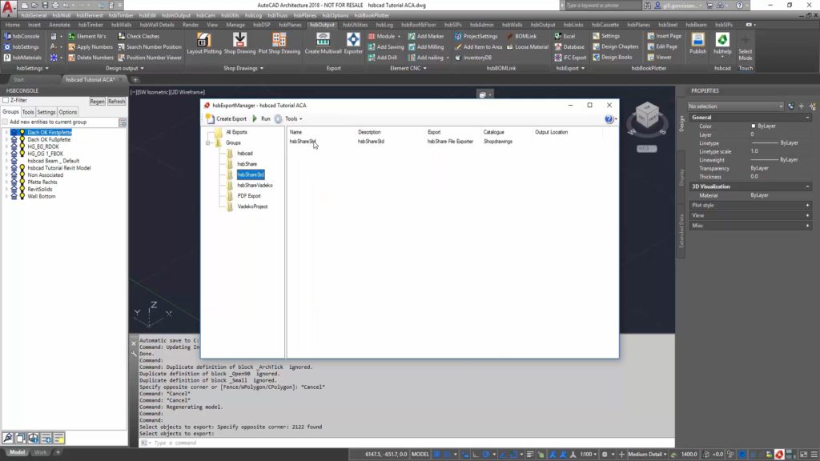Launch the Shop Drawing tool

(x=239, y=43)
